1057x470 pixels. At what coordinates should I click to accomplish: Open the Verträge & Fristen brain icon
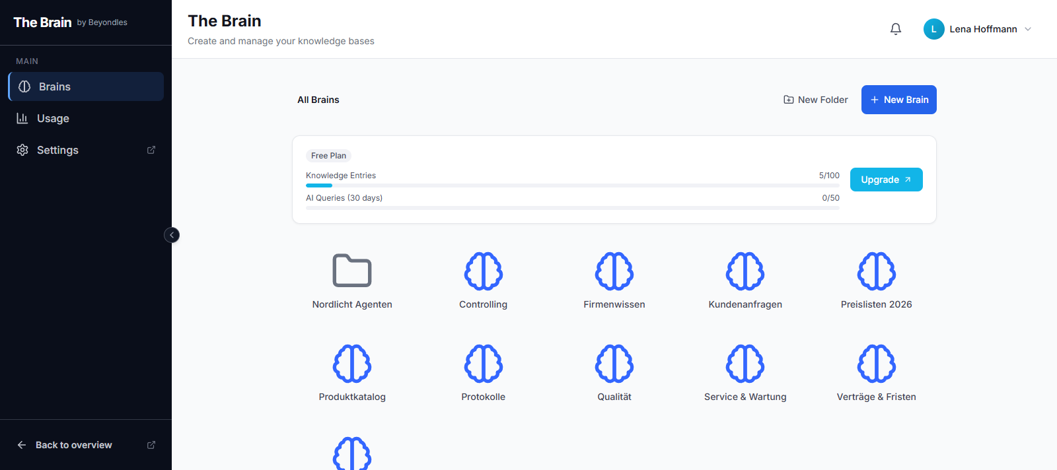click(877, 363)
